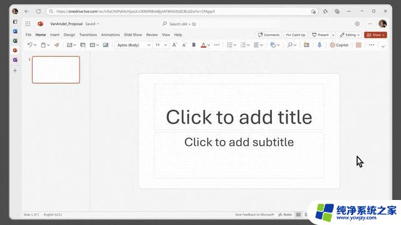Open the Editing mode dropdown
Screen dimensions: 401x225
(350, 35)
